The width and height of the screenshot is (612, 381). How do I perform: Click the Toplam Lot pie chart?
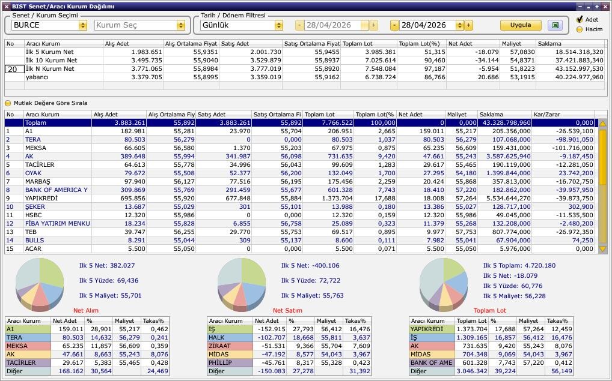[x=444, y=284]
